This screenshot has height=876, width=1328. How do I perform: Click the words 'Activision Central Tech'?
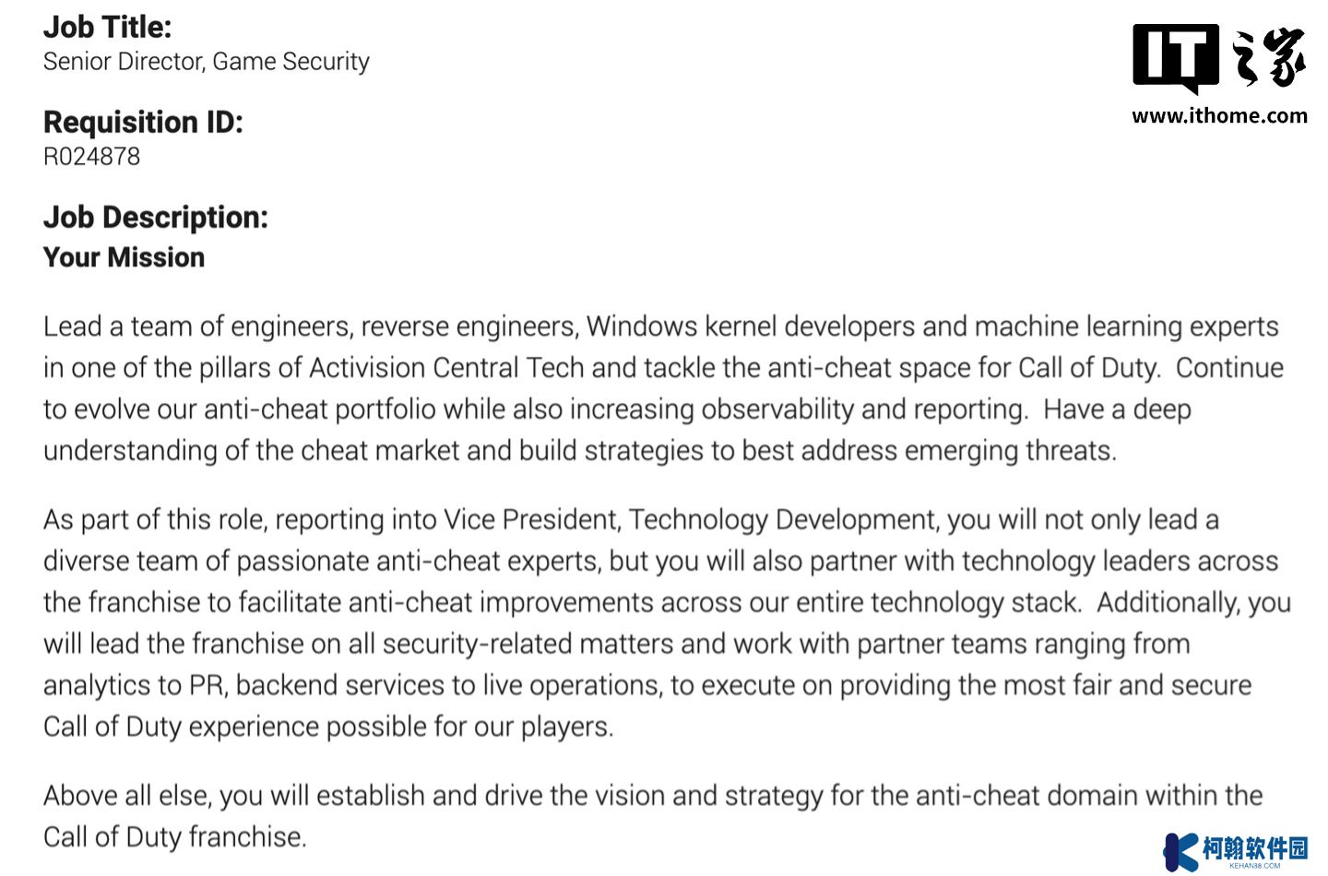pyautogui.click(x=446, y=368)
